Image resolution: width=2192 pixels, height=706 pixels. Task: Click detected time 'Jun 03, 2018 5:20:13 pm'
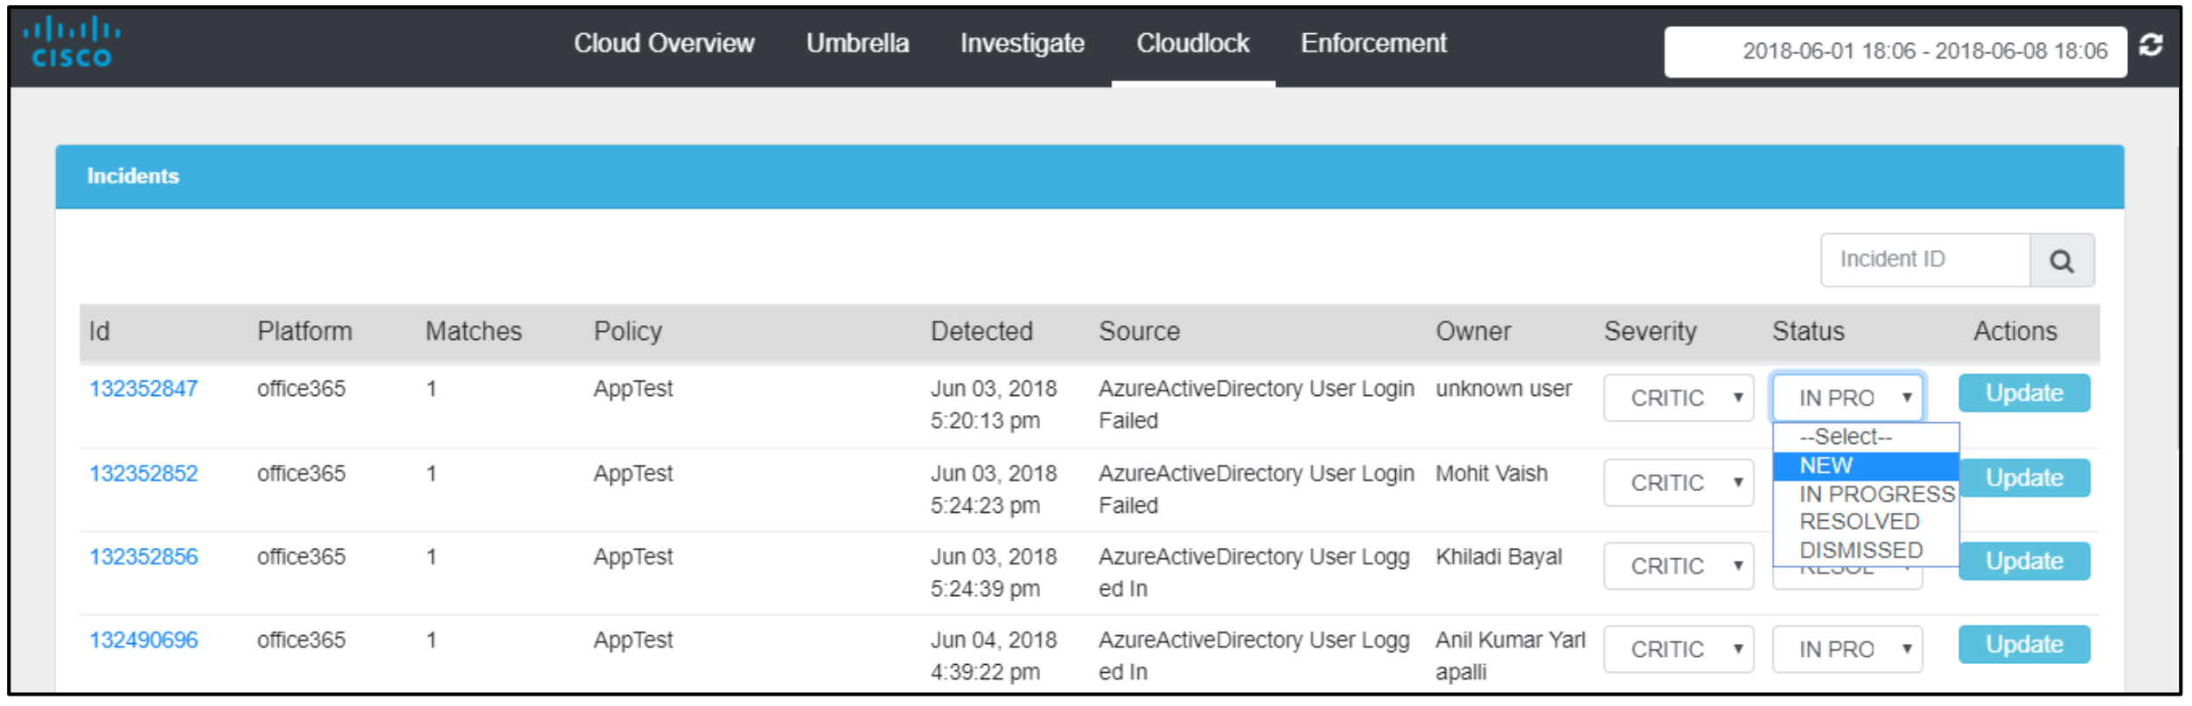click(994, 405)
